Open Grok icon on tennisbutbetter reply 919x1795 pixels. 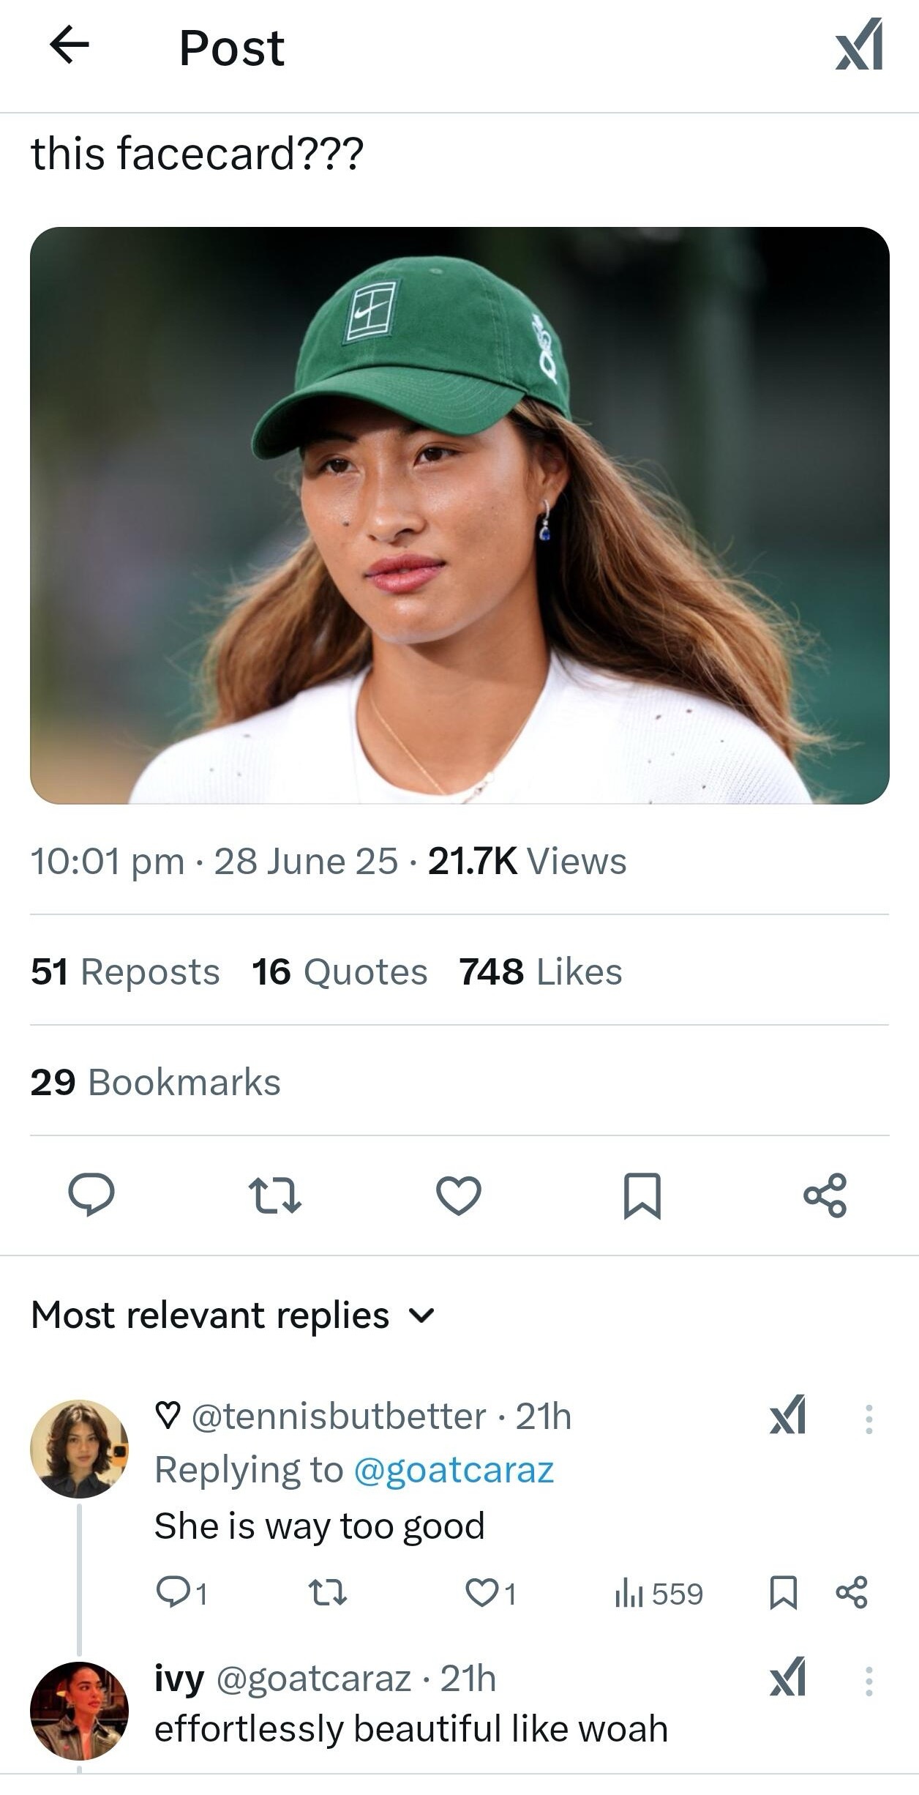point(788,1415)
